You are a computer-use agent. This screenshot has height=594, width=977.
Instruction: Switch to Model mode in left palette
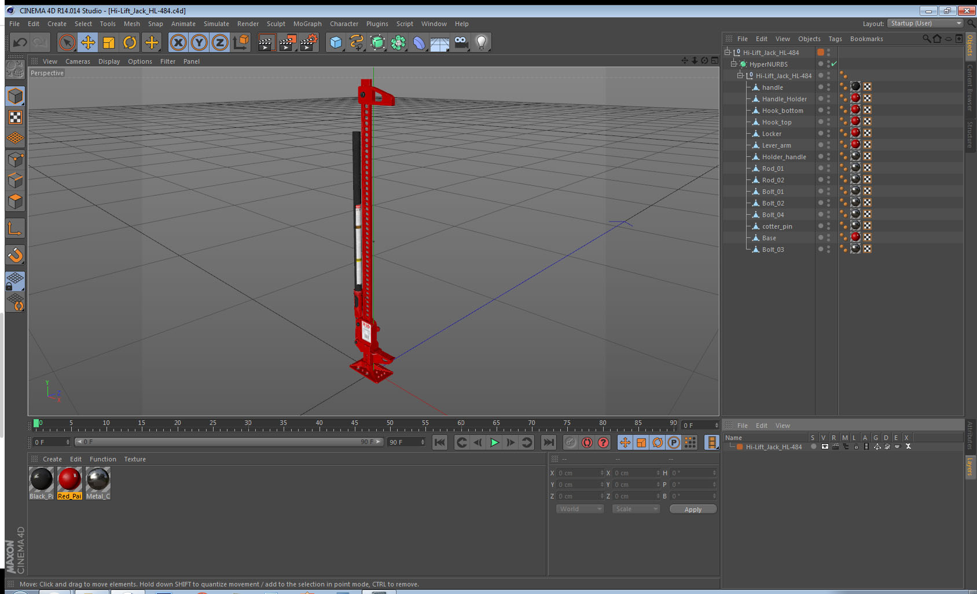[x=15, y=96]
